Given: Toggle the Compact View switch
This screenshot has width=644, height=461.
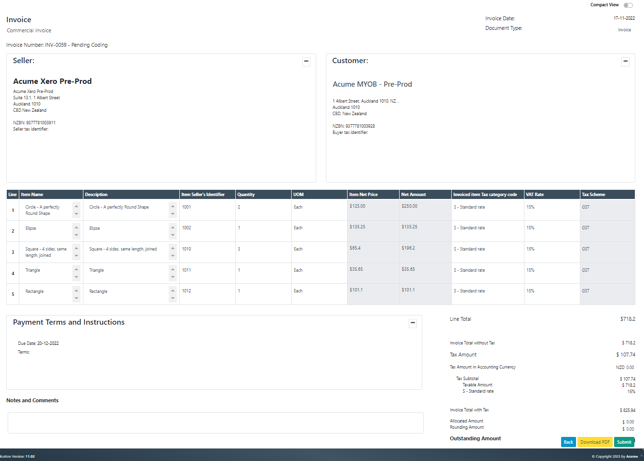Looking at the screenshot, I should coord(628,4).
